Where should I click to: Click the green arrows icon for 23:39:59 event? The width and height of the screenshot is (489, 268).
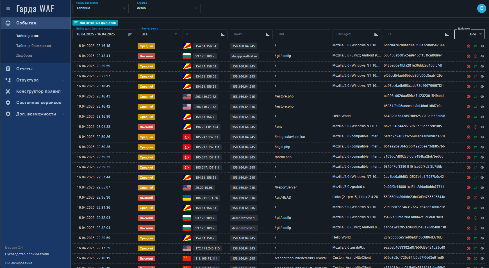[476, 66]
